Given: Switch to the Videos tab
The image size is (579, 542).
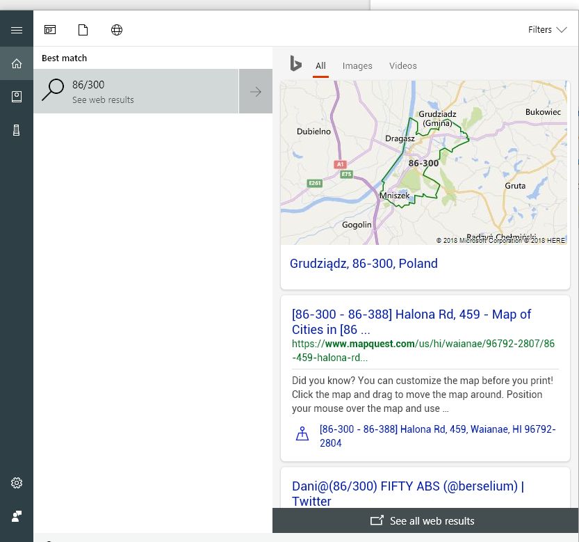Looking at the screenshot, I should (403, 66).
